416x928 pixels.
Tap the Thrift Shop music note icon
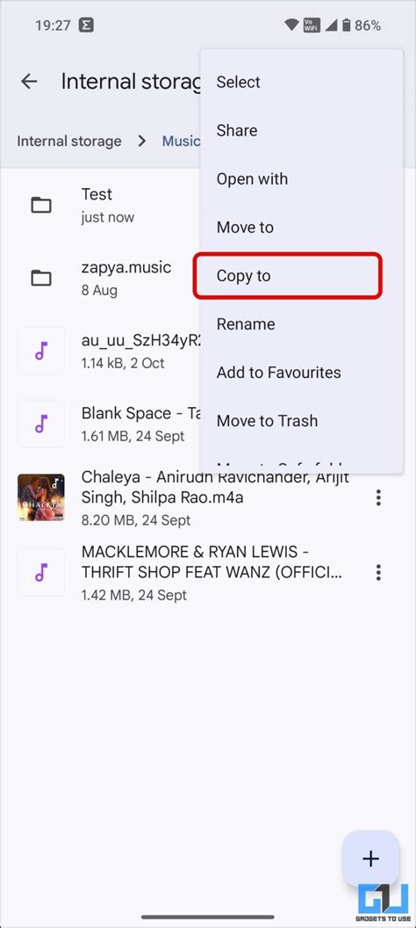tap(40, 572)
